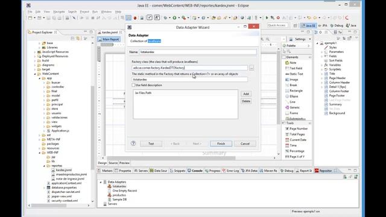The height and width of the screenshot is (217, 386).
Task: Switch to Preview tab of editor
Action: [x=124, y=163]
